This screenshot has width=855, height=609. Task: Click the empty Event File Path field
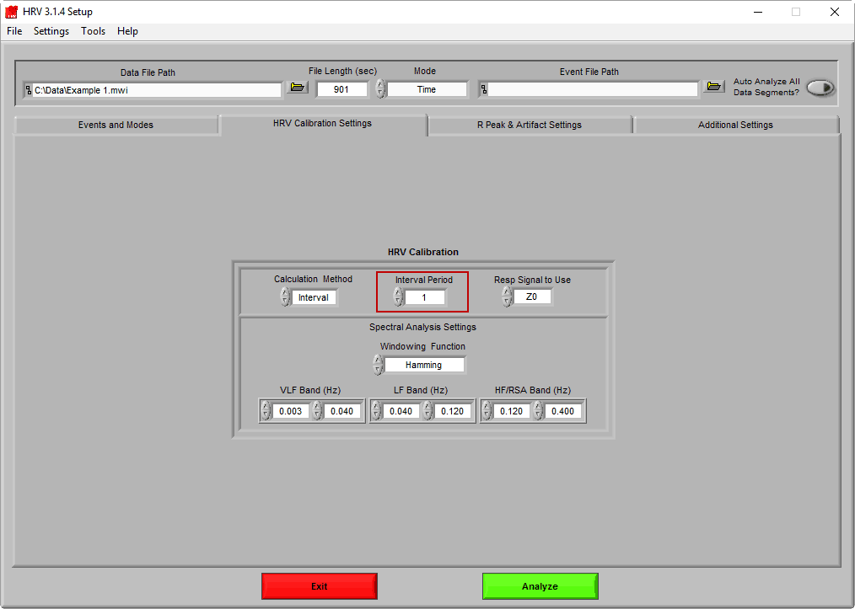point(593,90)
